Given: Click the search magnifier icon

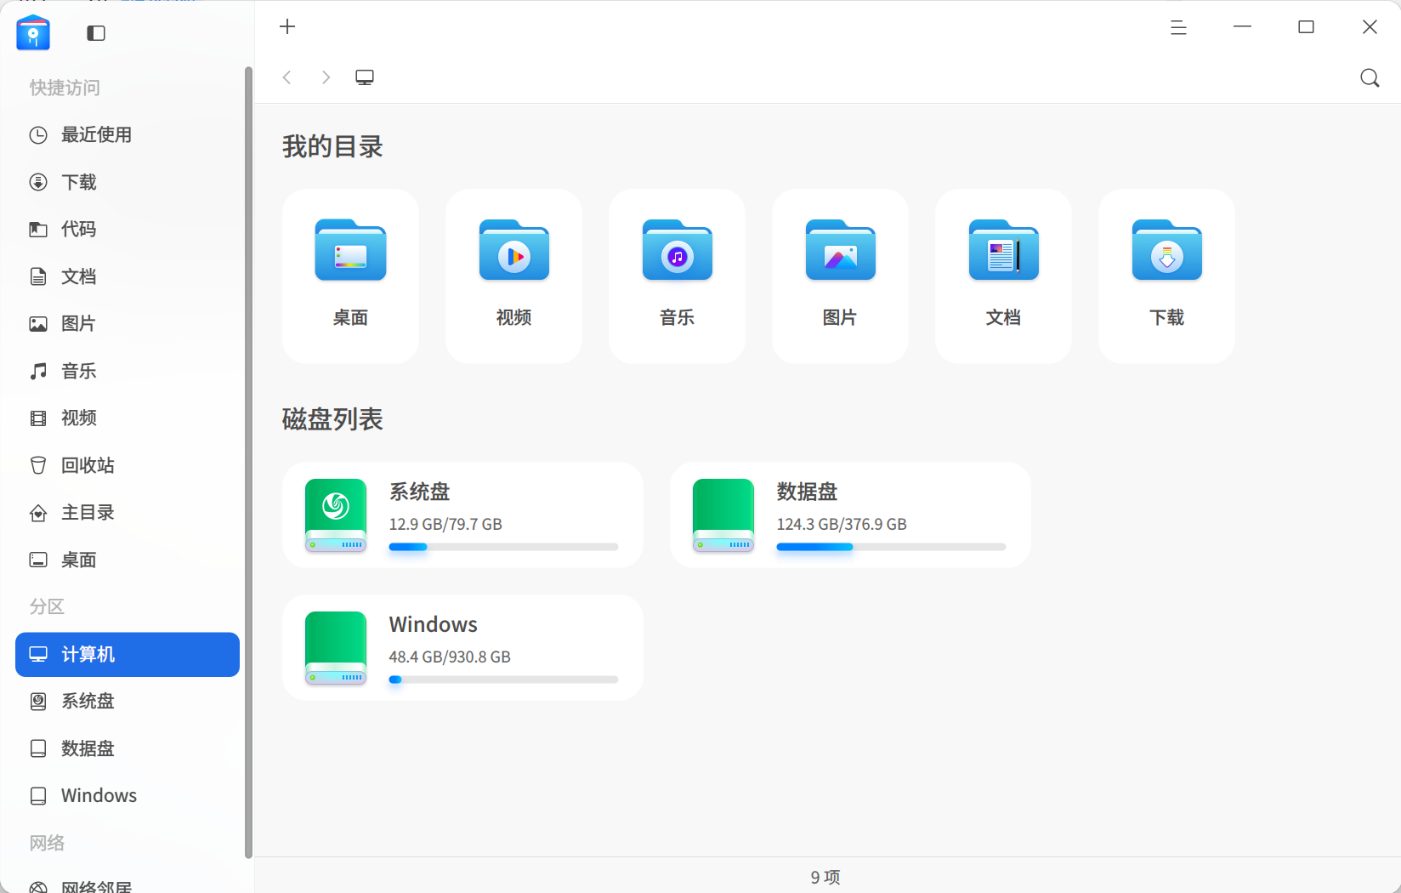Looking at the screenshot, I should (x=1370, y=77).
